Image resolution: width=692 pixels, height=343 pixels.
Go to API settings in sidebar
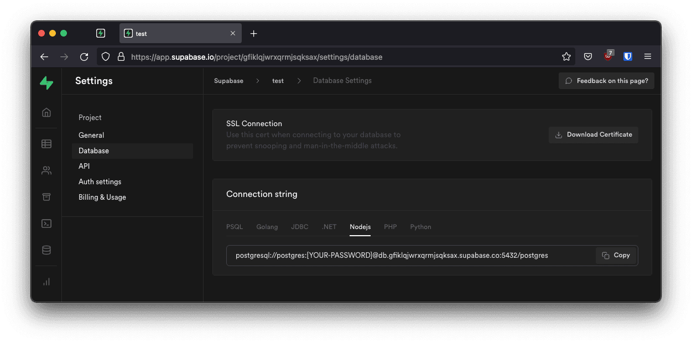[x=84, y=166]
